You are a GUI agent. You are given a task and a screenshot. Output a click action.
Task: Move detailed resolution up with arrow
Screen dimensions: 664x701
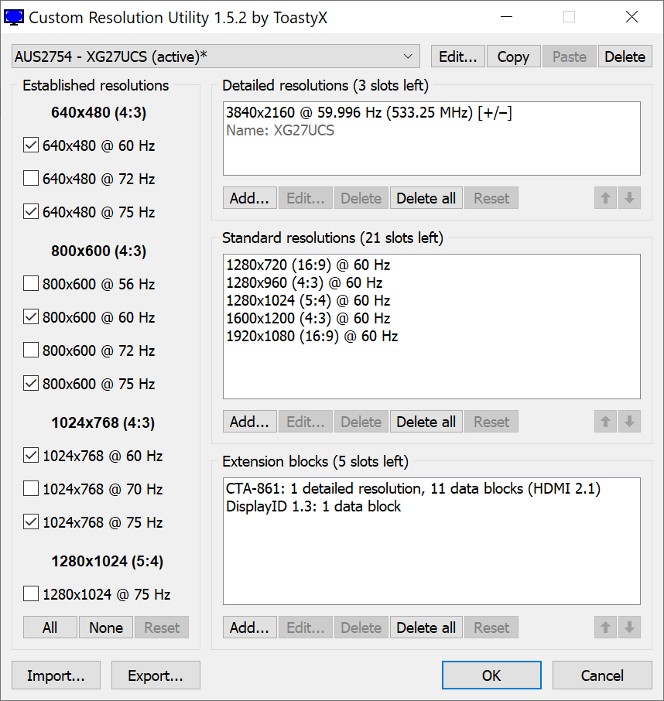pos(605,198)
